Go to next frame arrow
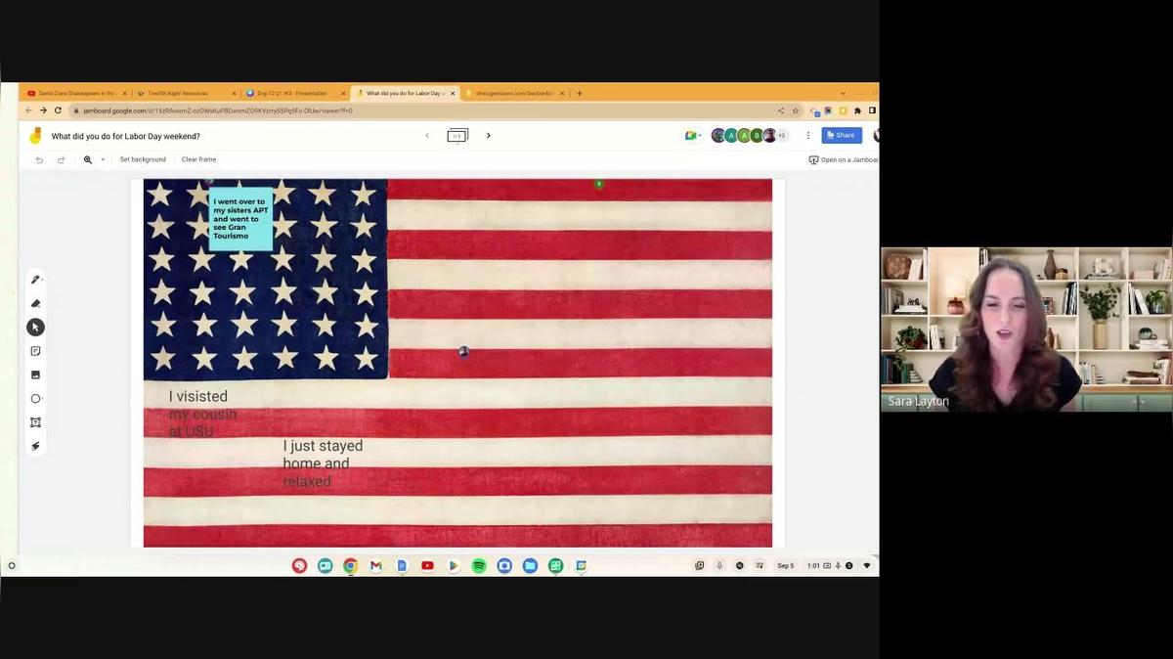The height and width of the screenshot is (659, 1173). tap(489, 136)
